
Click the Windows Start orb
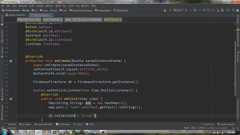4,132
